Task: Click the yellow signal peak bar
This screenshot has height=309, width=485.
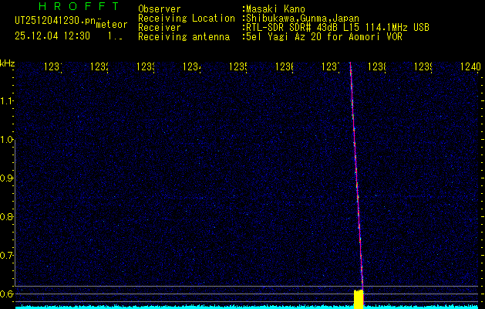Action: 358,299
